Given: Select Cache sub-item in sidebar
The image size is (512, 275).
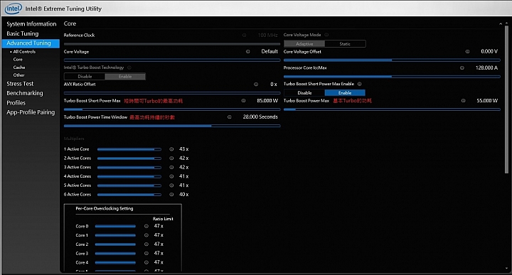Looking at the screenshot, I should tap(19, 68).
